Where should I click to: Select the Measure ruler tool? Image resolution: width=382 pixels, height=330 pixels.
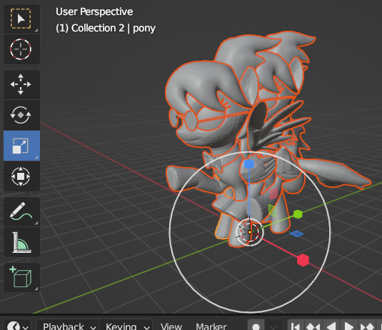21,242
